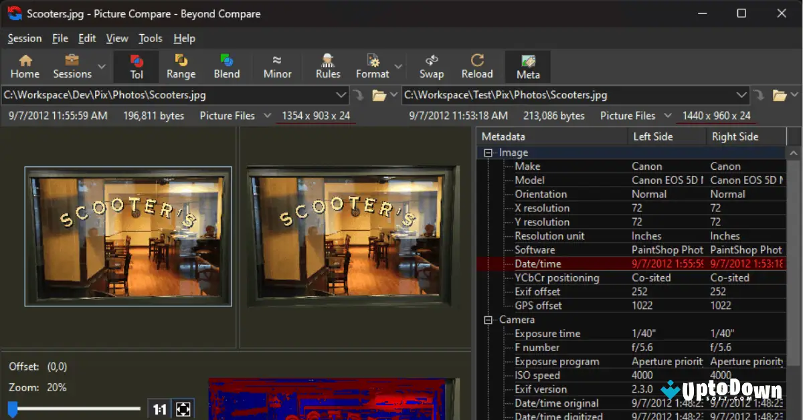803x420 pixels.
Task: Reload both pictures
Action: click(477, 66)
